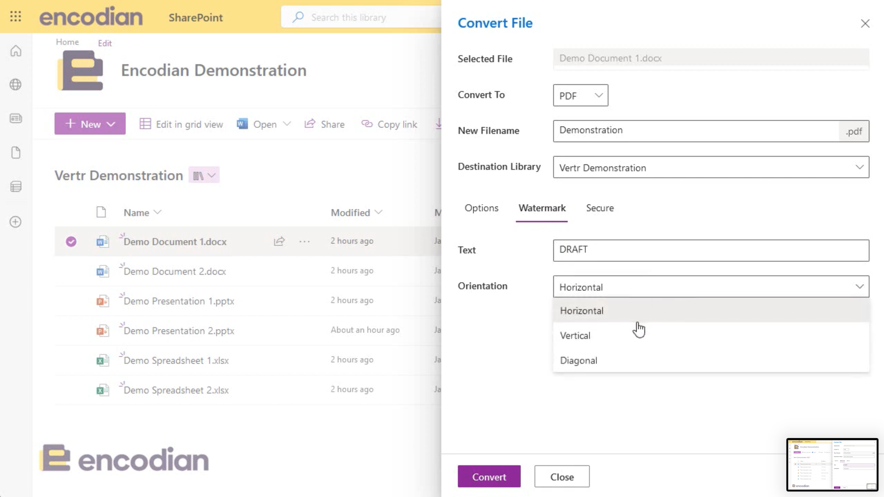Open the files page icon in left rail

click(x=16, y=153)
